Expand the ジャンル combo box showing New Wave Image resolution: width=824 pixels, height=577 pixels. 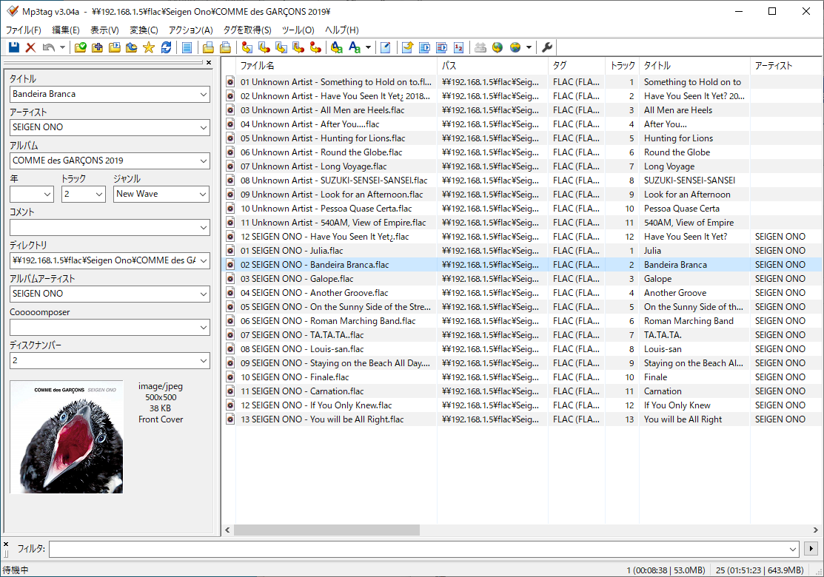(x=203, y=195)
